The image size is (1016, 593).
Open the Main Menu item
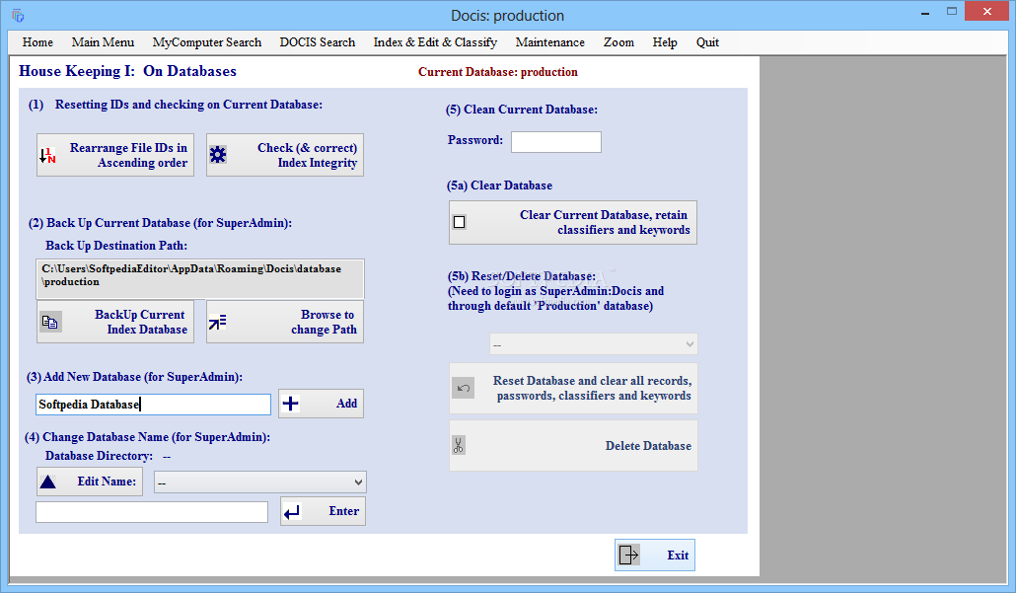point(103,42)
